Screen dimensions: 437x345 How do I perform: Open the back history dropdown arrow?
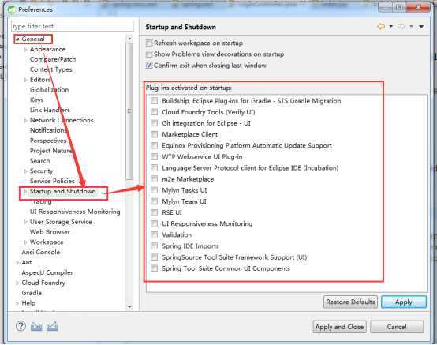[390, 27]
